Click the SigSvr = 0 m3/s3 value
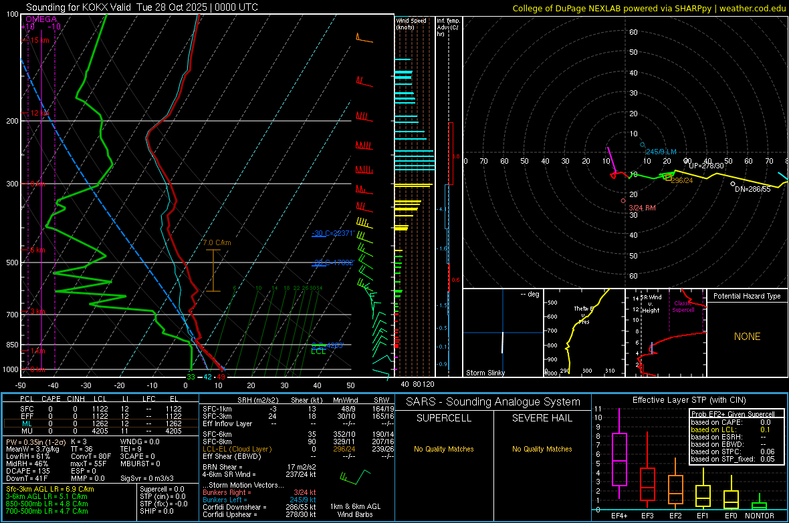The height and width of the screenshot is (523, 789). [x=147, y=478]
